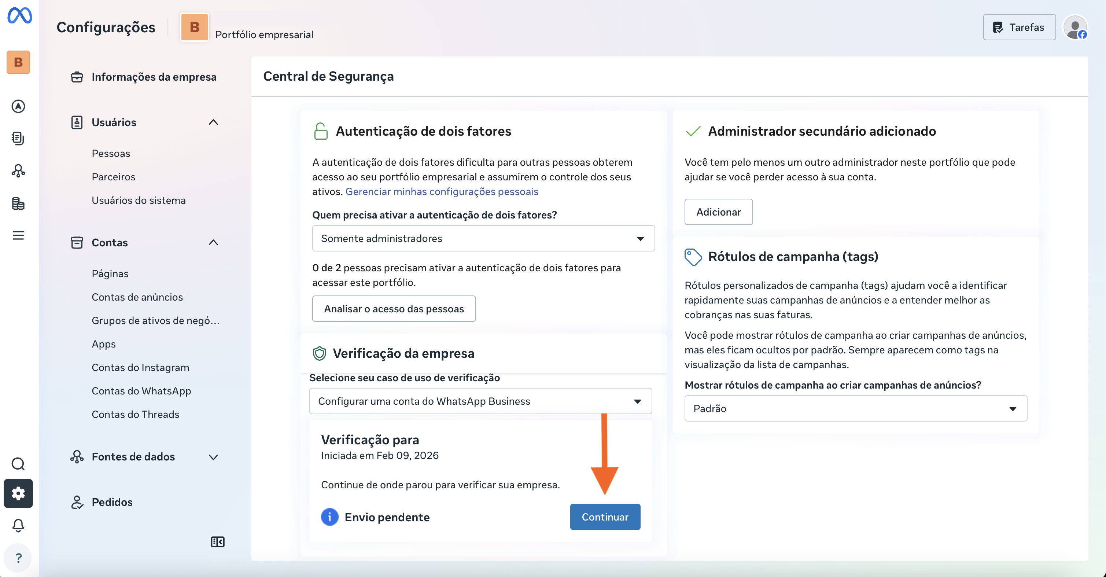The width and height of the screenshot is (1106, 577).
Task: Click the Meta logo icon
Action: click(19, 16)
